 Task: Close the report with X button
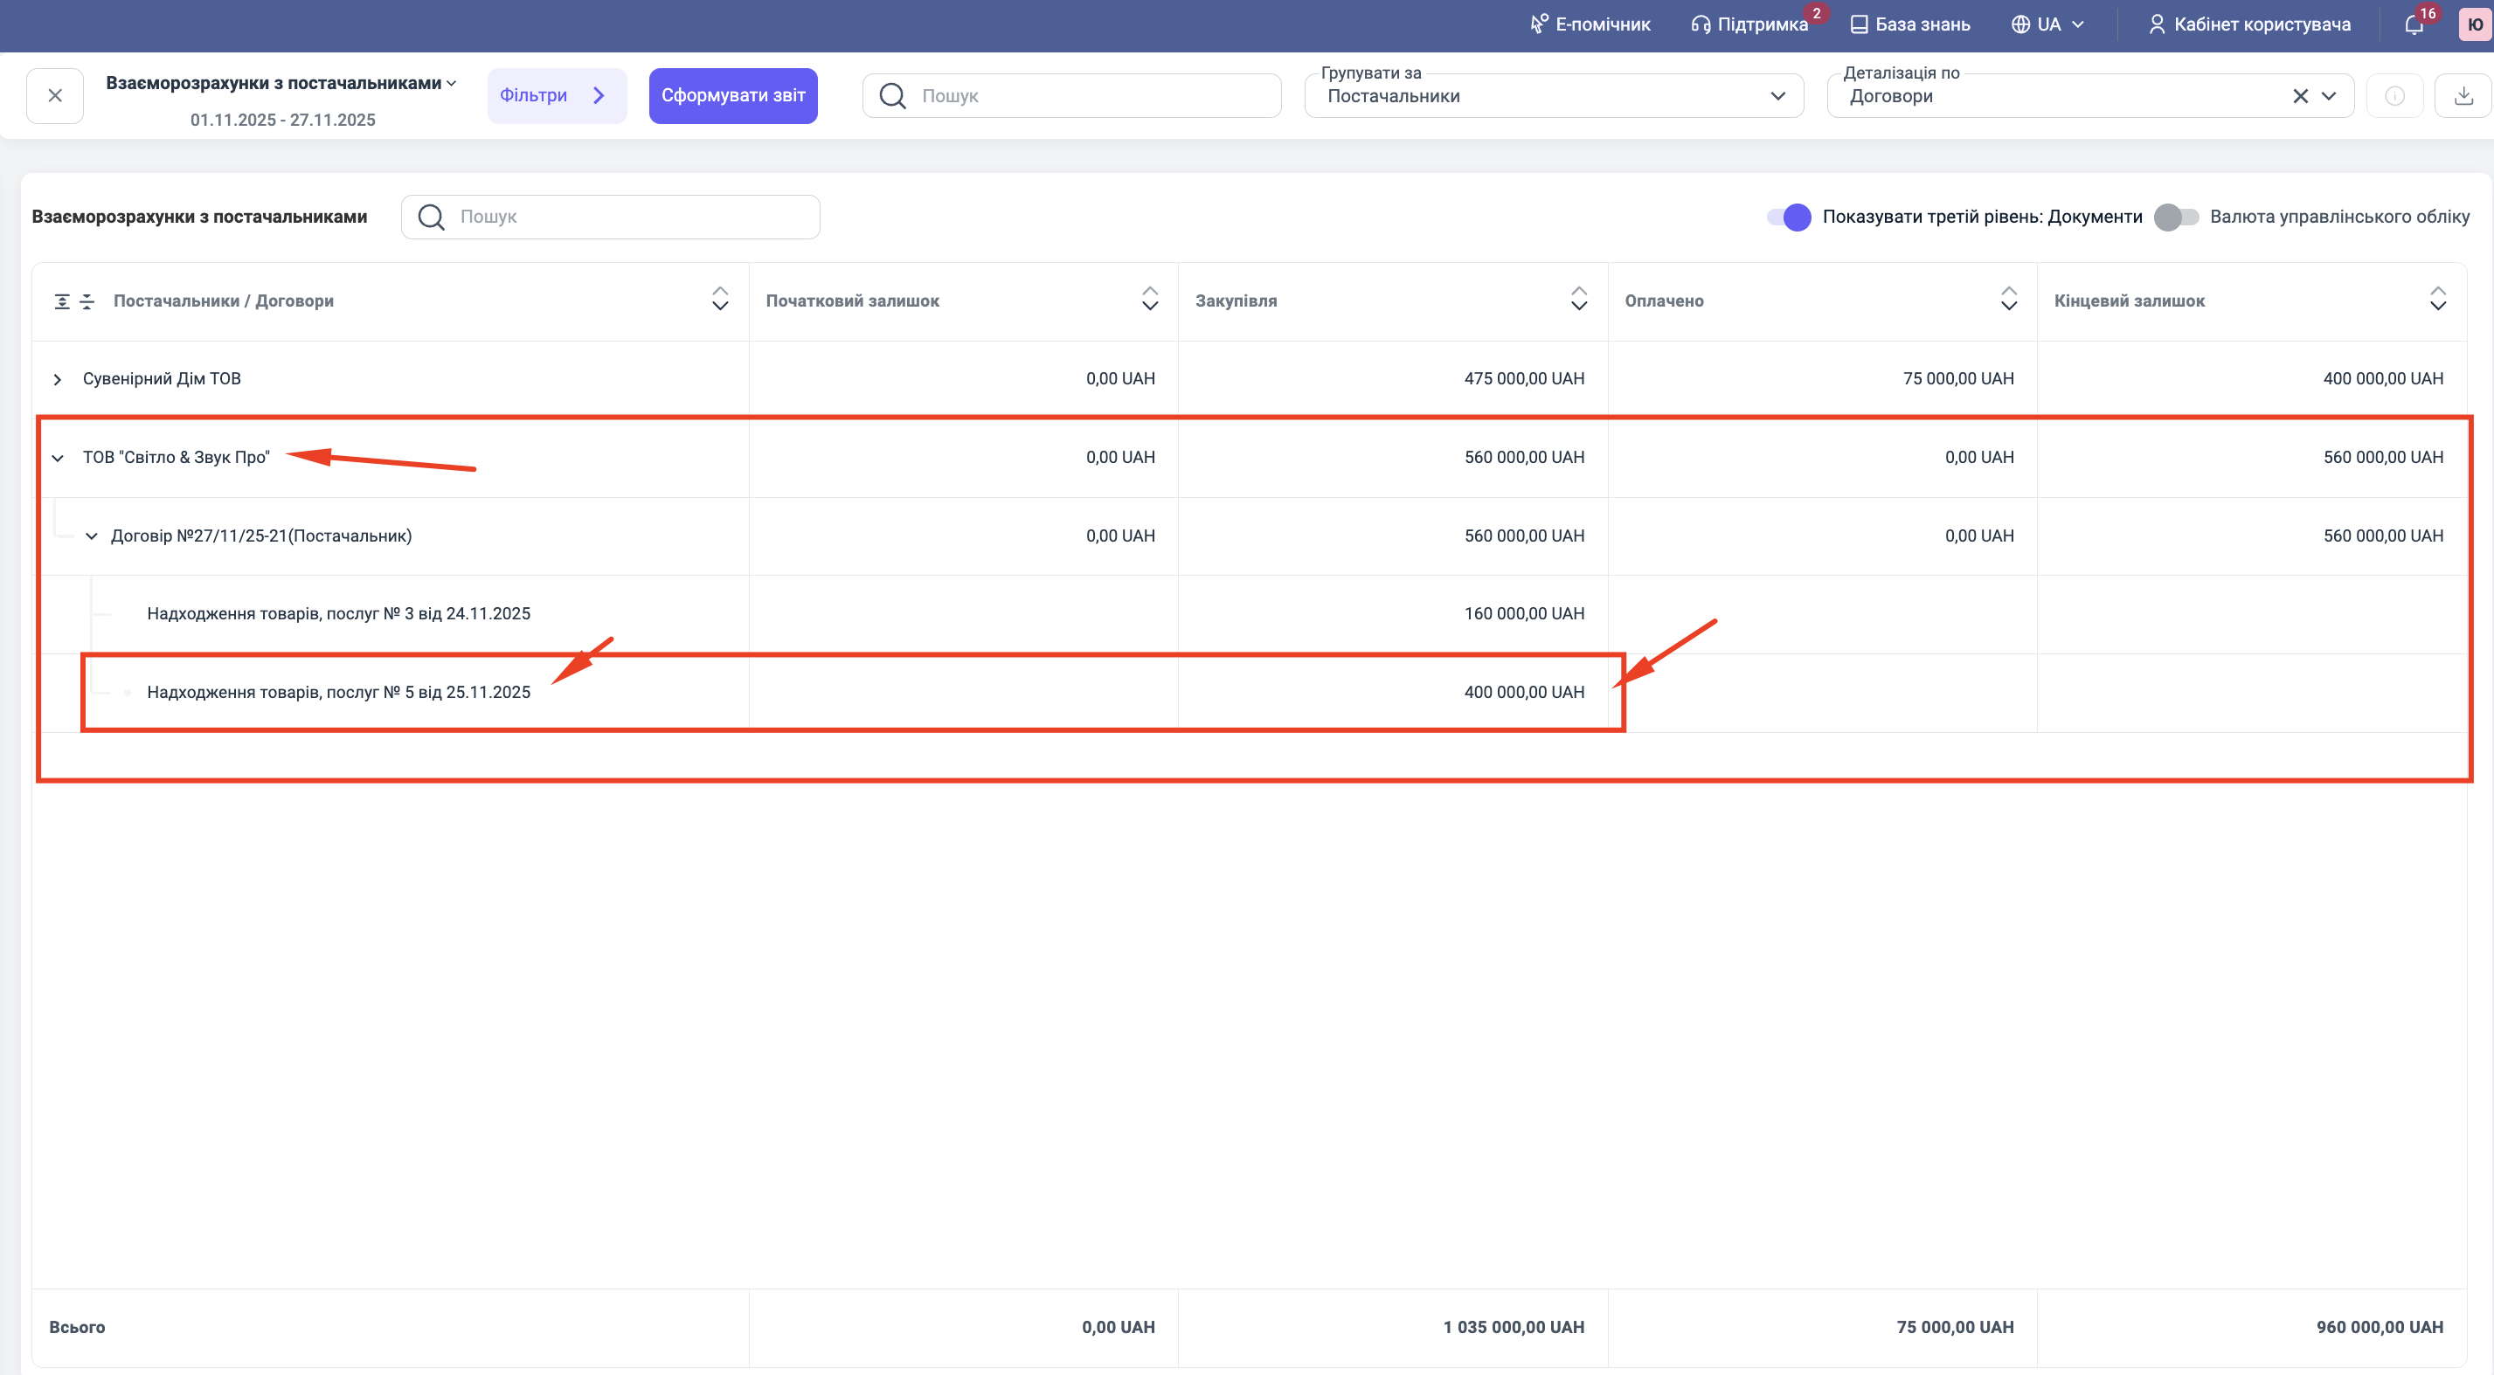tap(55, 96)
